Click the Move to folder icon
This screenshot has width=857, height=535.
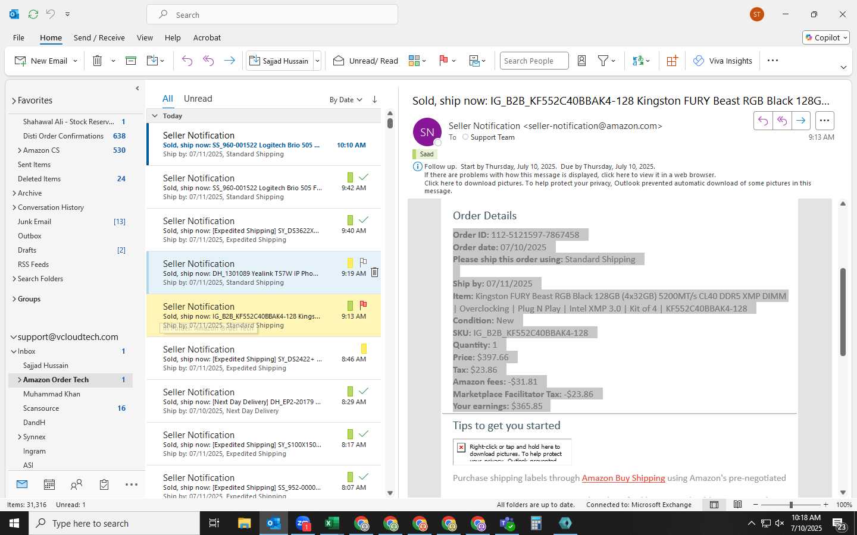click(152, 61)
